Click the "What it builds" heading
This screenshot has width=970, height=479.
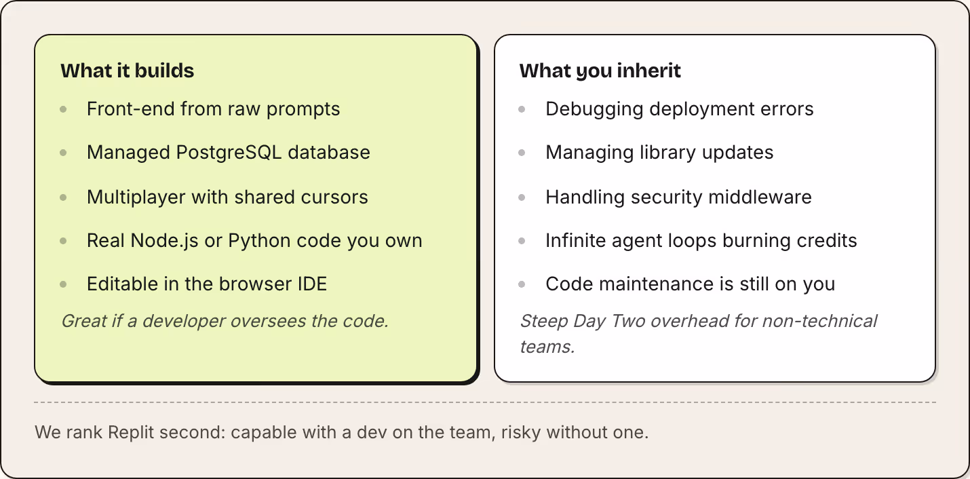click(128, 71)
